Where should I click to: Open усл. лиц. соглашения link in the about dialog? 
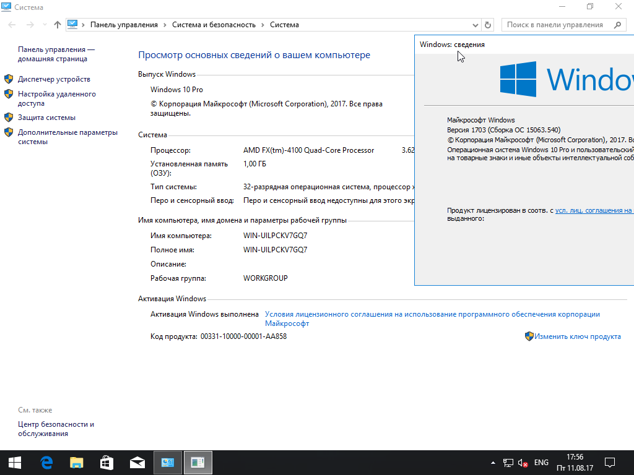pos(594,210)
